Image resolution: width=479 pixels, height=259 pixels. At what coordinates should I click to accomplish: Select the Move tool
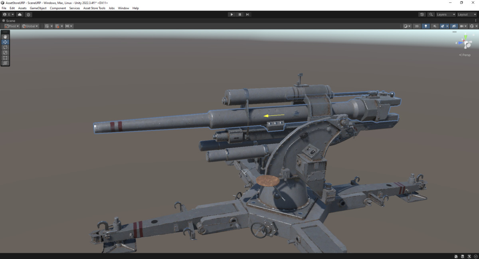point(5,42)
